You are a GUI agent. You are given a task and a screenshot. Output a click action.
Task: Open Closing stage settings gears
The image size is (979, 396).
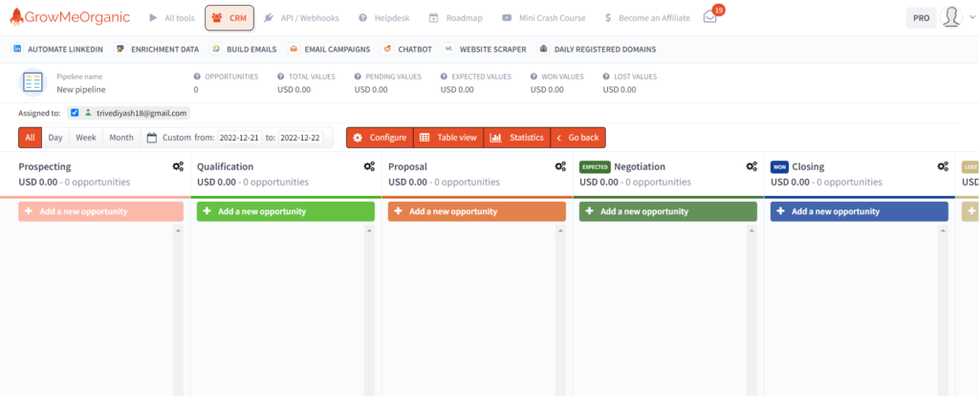click(x=943, y=166)
